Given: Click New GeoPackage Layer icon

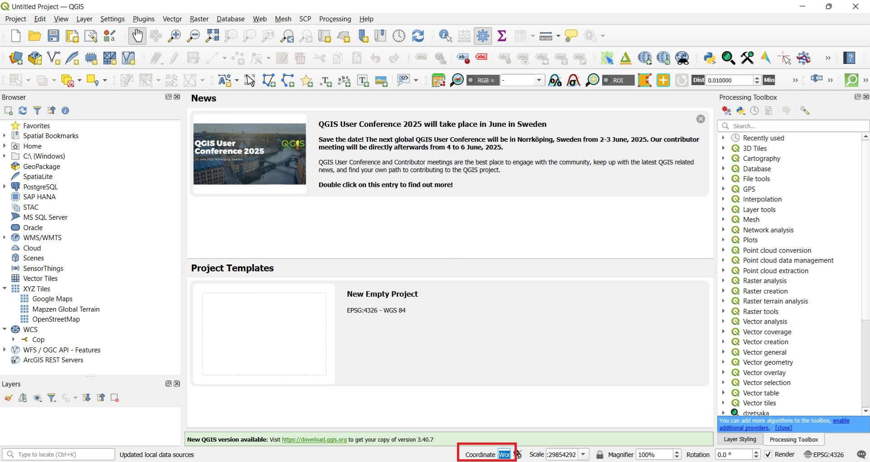Looking at the screenshot, I should click(35, 58).
